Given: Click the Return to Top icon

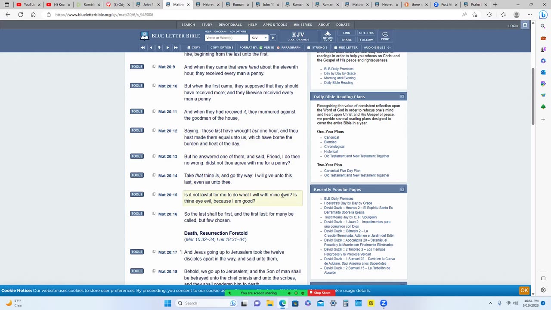Looking at the screenshot, I should [328, 35].
